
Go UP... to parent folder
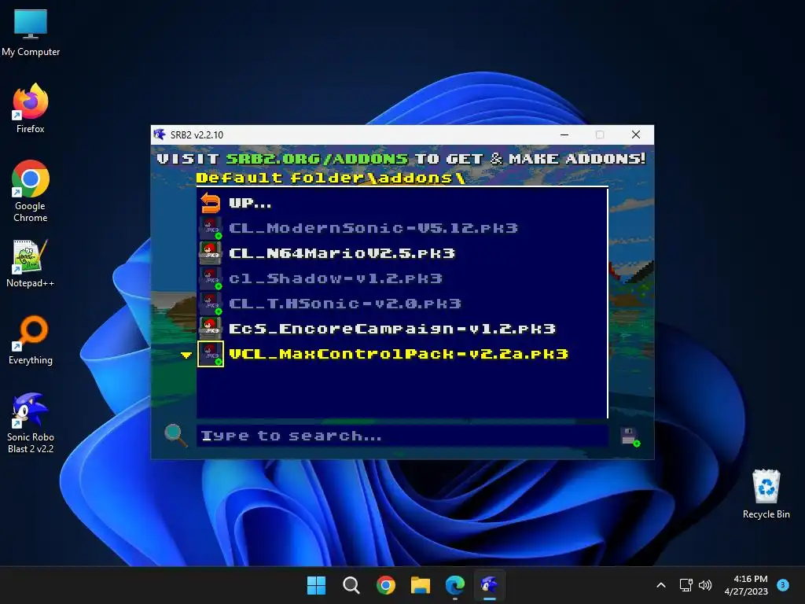coord(250,204)
